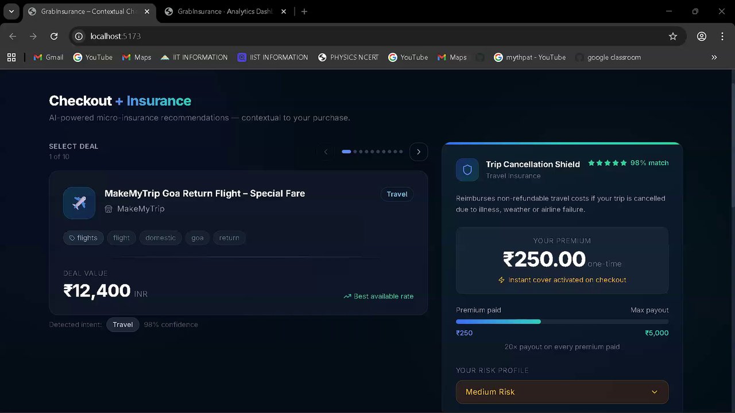Click the Travel category badge on the deal card
Viewport: 735px width, 413px height.
[397, 194]
